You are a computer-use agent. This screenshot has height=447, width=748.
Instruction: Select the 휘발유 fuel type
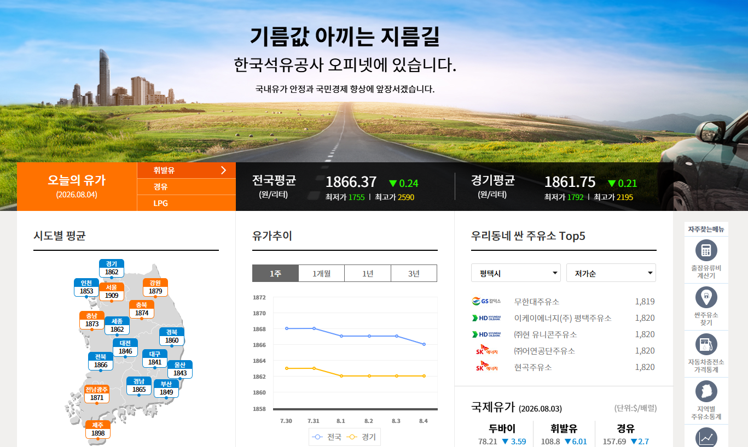pos(187,170)
